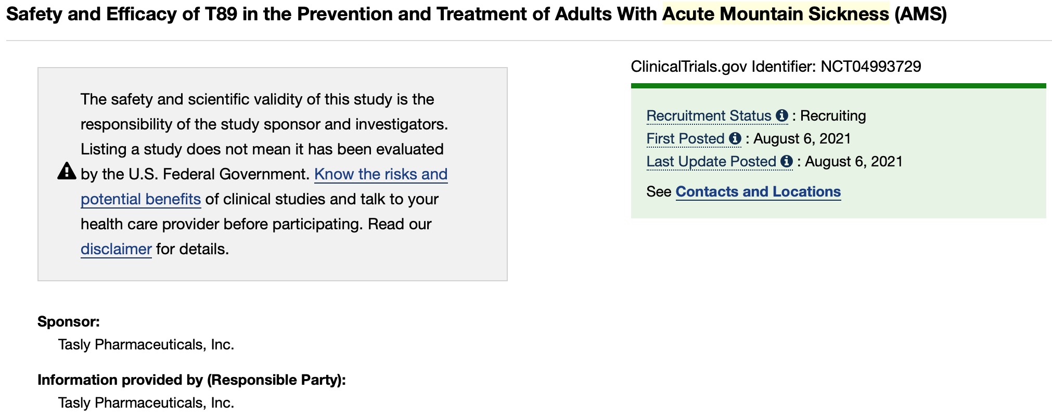Click the NCT04993729 identifier text
The image size is (1052, 417).
point(870,67)
